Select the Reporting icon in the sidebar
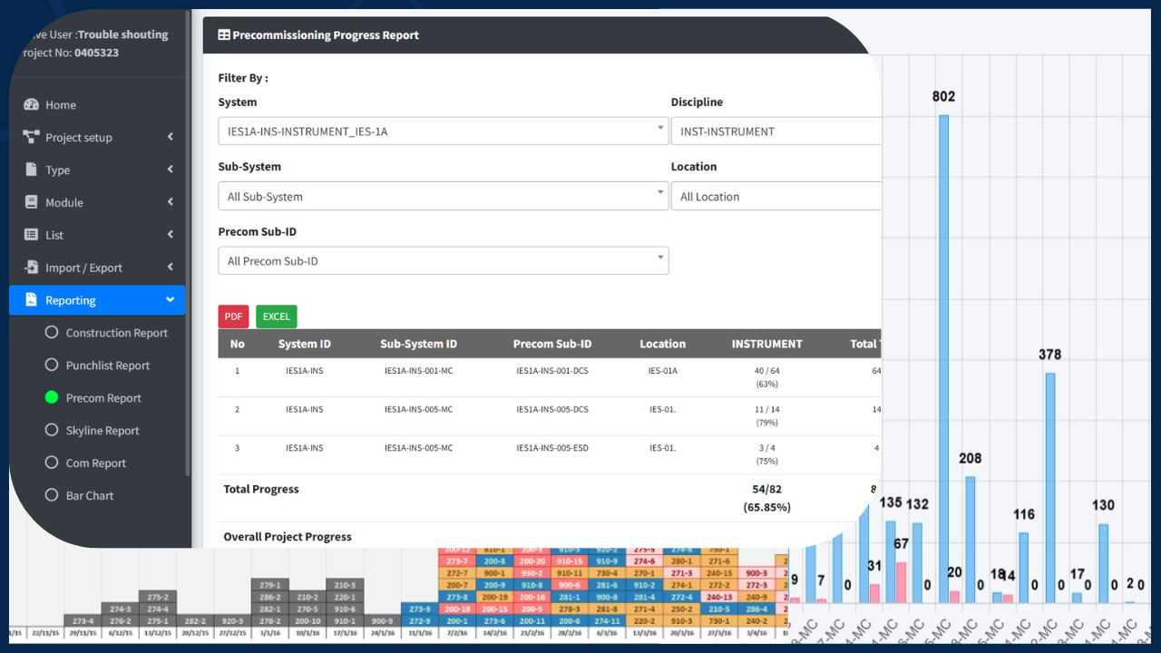This screenshot has width=1161, height=653. (x=32, y=299)
